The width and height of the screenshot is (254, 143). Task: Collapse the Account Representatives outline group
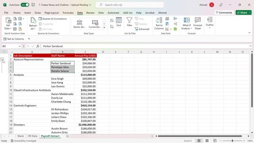click(2, 59)
